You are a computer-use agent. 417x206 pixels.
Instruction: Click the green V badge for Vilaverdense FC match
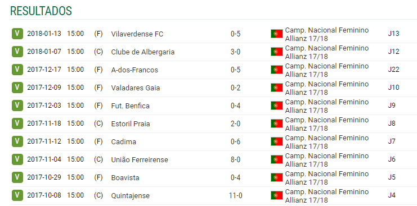coord(17,34)
